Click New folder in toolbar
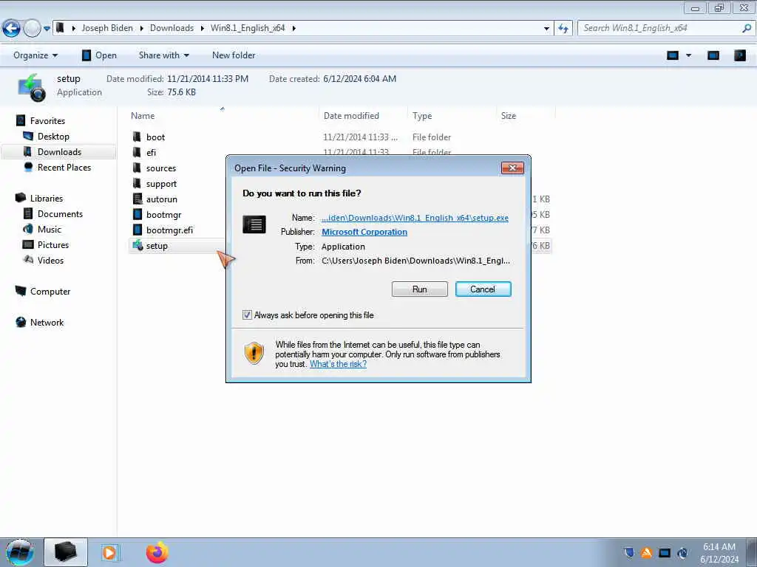Viewport: 757px width, 567px height. point(234,55)
